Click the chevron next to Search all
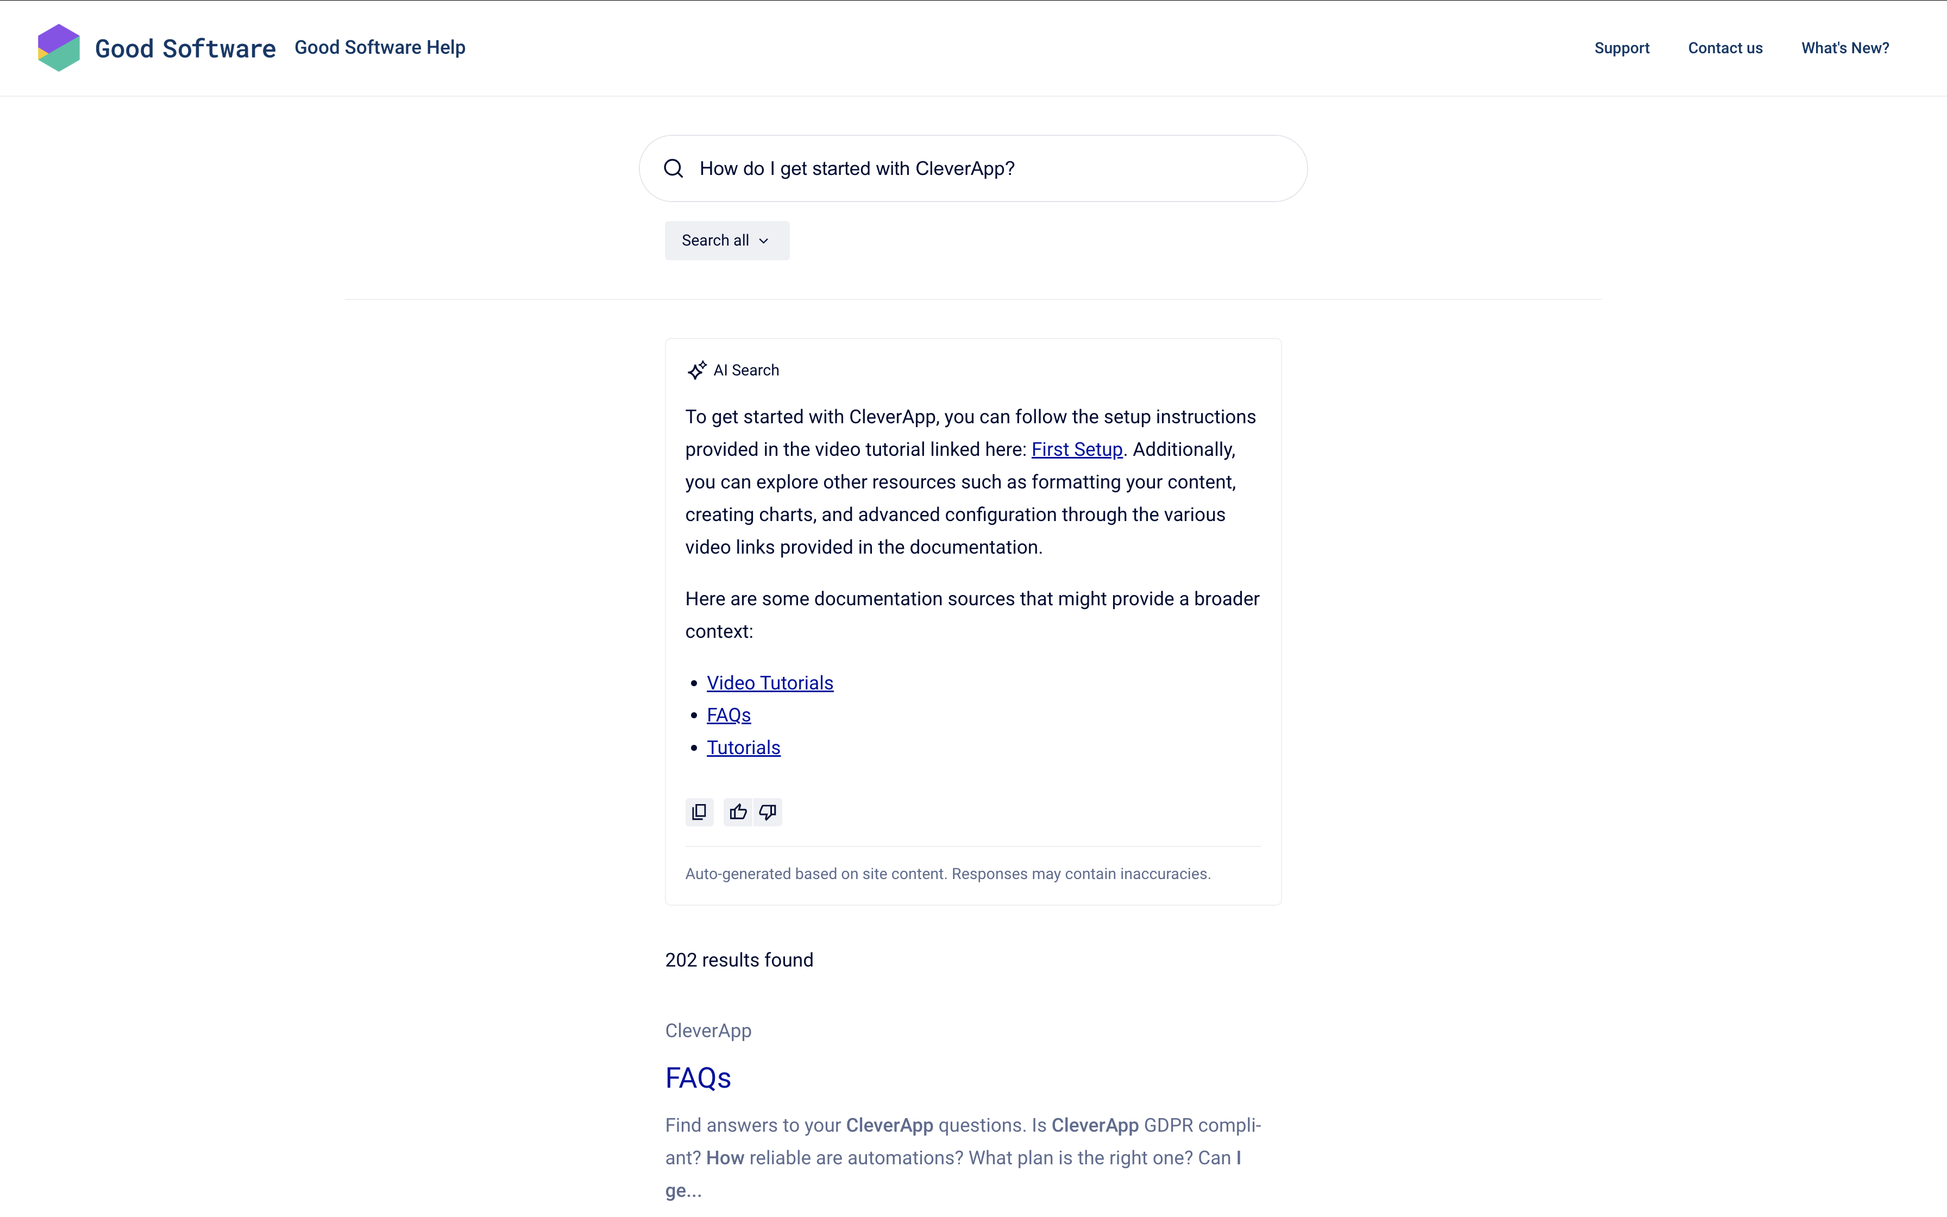The width and height of the screenshot is (1947, 1217). click(x=763, y=240)
